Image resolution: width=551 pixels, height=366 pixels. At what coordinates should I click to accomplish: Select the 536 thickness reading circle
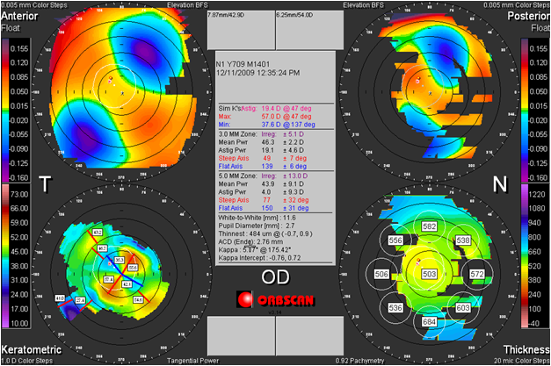pyautogui.click(x=395, y=308)
